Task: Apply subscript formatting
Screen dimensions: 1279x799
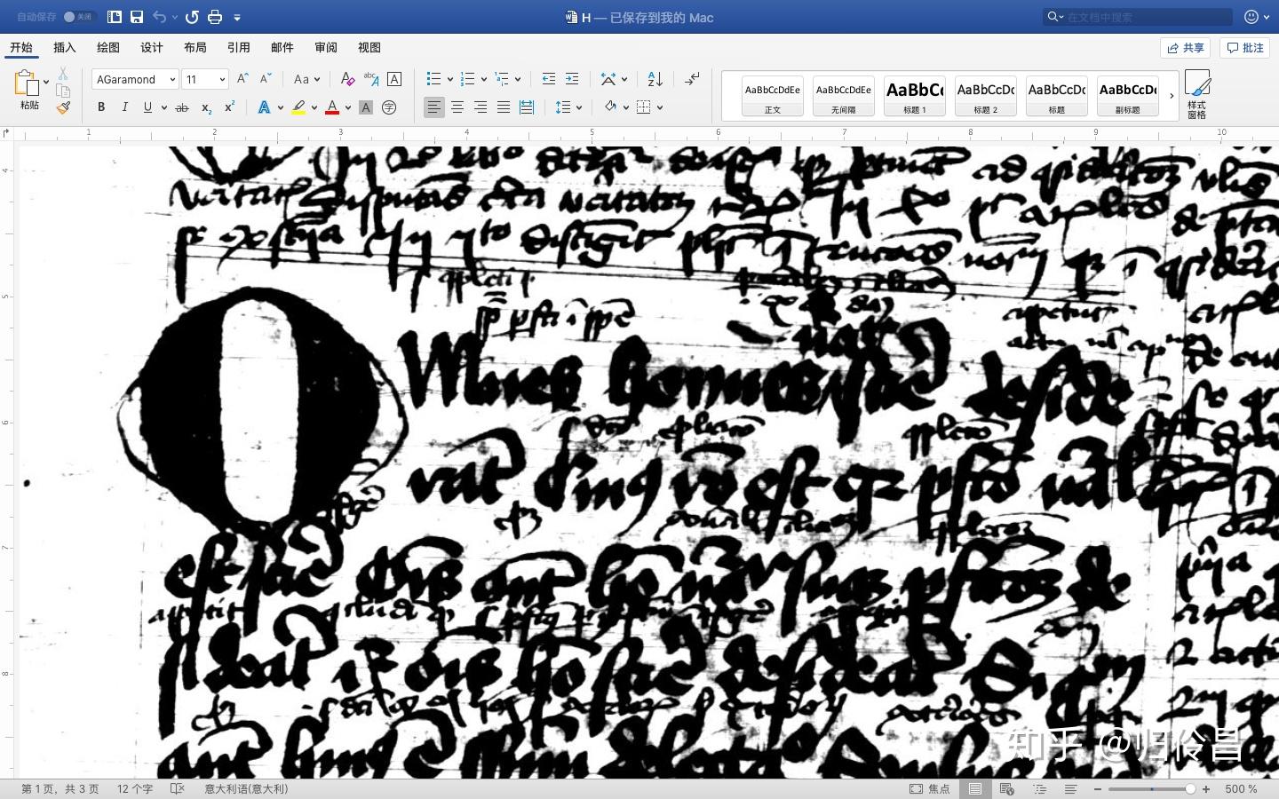Action: pyautogui.click(x=206, y=107)
